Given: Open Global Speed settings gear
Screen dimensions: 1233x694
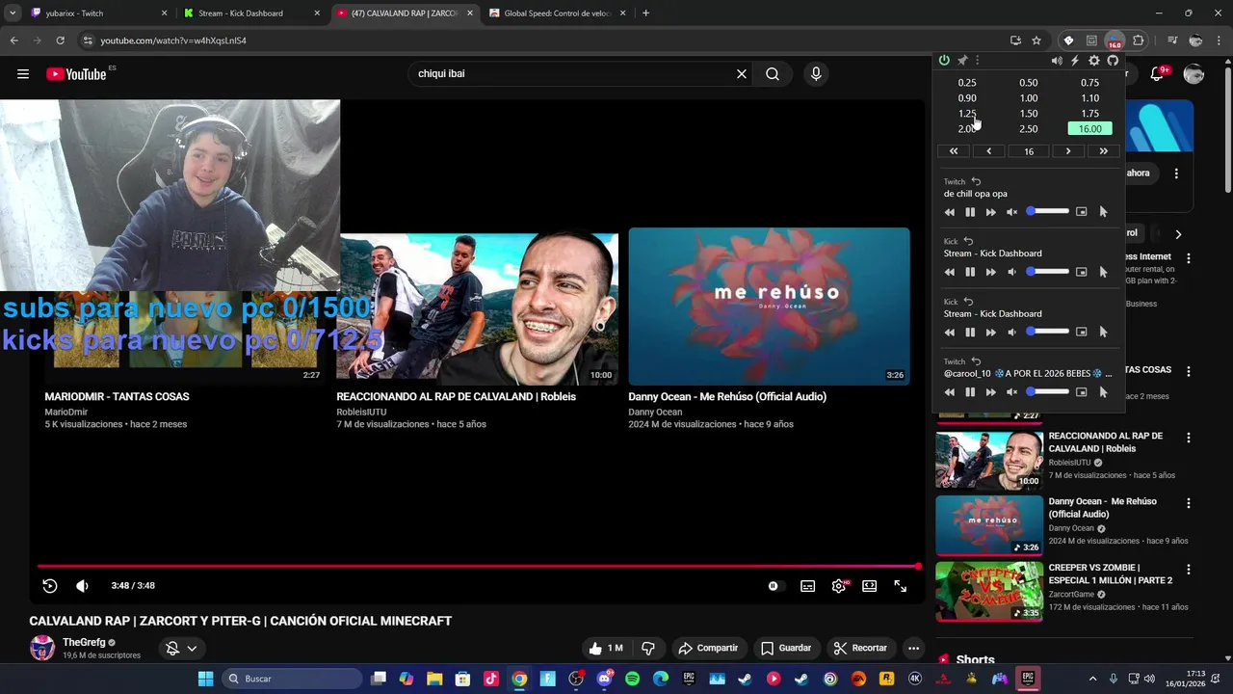Looking at the screenshot, I should point(1094,61).
